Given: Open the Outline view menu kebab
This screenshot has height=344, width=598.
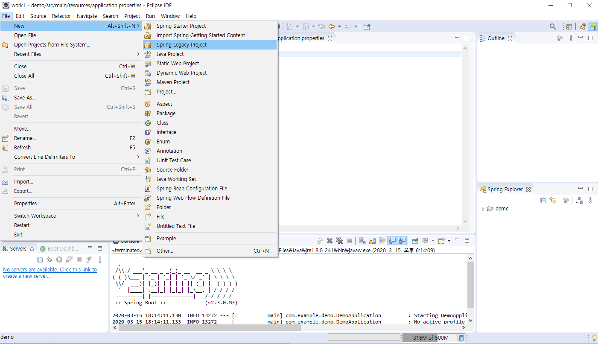Looking at the screenshot, I should pos(571,38).
